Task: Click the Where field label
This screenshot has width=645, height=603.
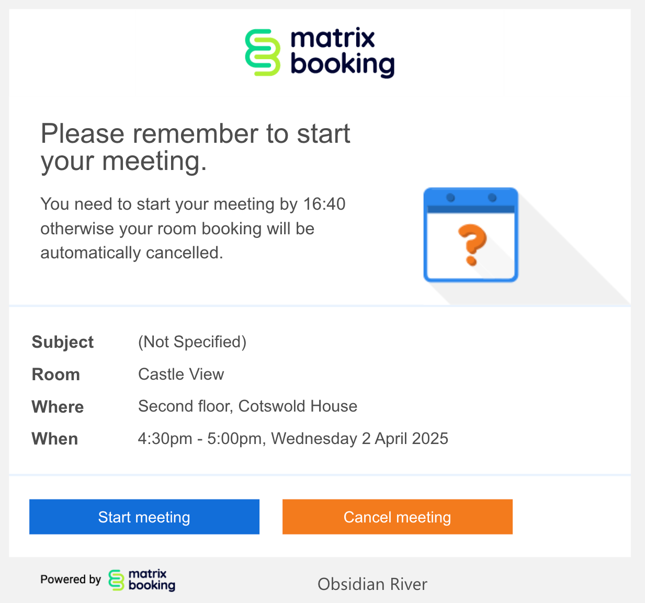Action: (58, 407)
